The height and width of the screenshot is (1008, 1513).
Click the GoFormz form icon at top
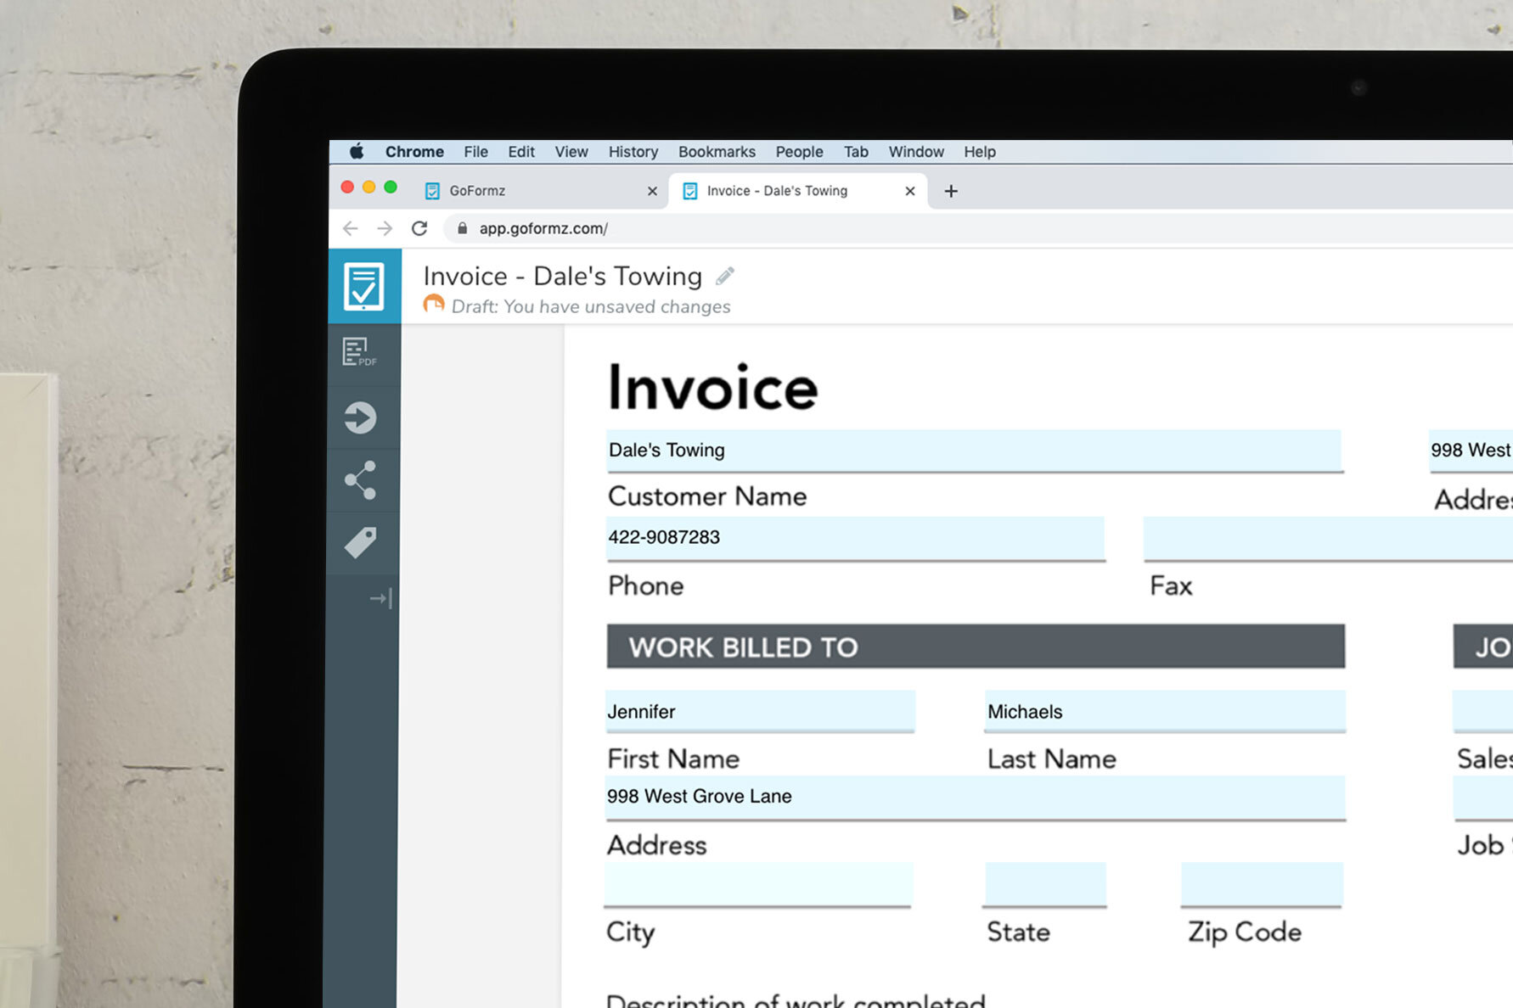tap(363, 285)
